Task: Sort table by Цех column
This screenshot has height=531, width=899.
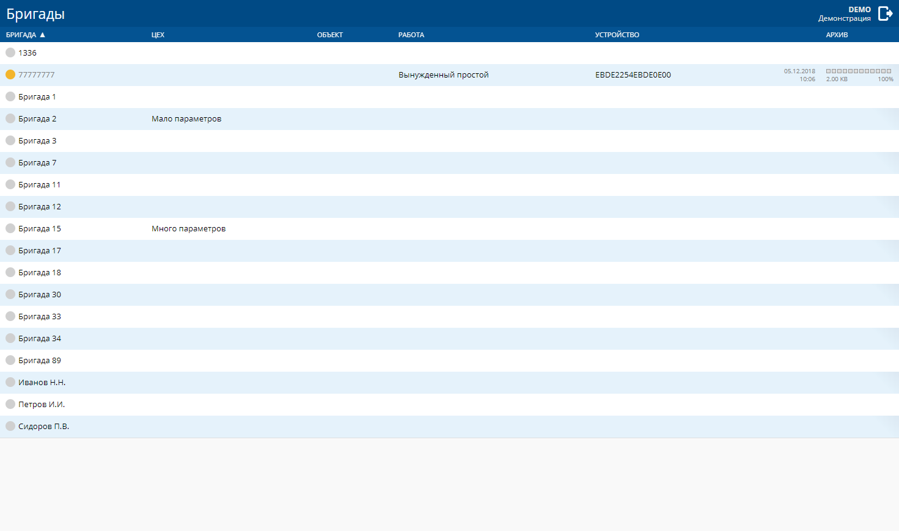Action: click(158, 35)
